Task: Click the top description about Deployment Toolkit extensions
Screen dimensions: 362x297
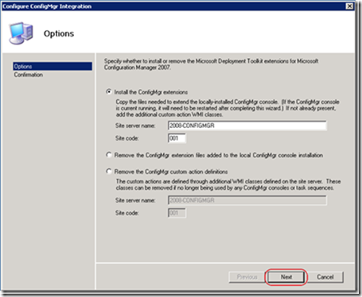Action: click(x=212, y=64)
